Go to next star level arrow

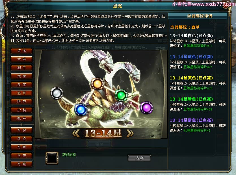coord(130,133)
